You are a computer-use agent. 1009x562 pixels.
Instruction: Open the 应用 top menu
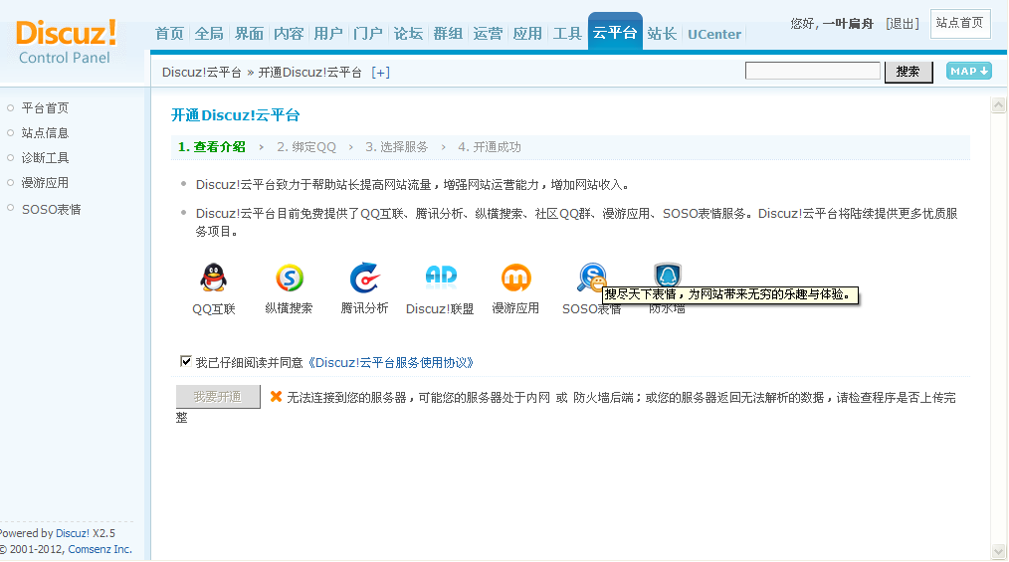click(x=527, y=34)
